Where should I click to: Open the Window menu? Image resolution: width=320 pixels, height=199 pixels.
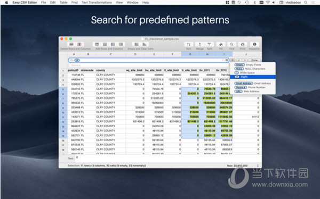[x=133, y=3]
